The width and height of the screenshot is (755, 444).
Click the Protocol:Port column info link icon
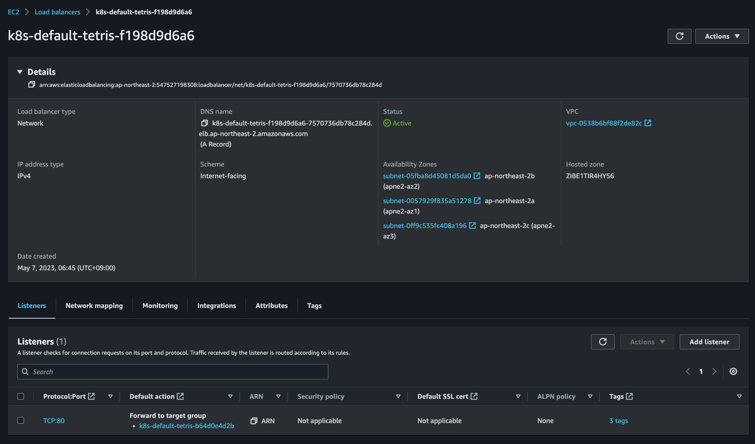(x=91, y=396)
